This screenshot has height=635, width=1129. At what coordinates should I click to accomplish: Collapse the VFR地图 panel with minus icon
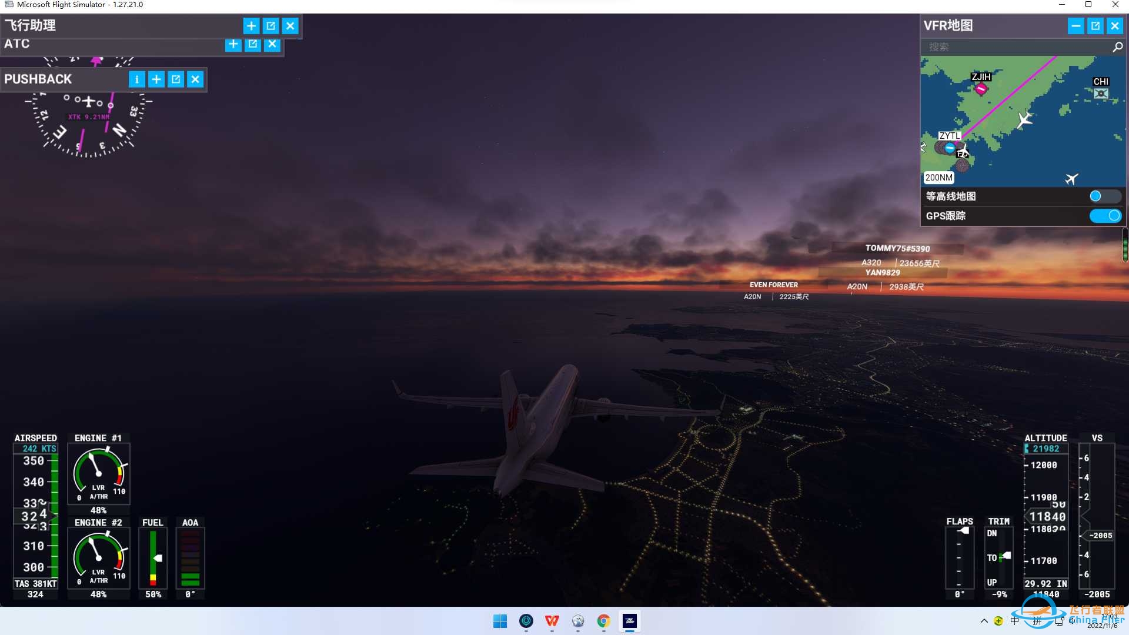click(1075, 26)
